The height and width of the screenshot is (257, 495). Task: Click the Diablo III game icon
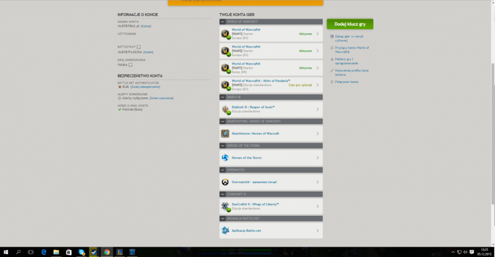[225, 109]
